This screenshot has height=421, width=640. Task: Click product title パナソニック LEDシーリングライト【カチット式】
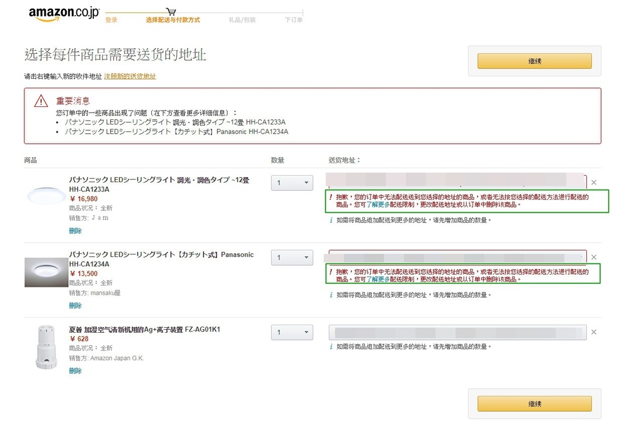(161, 260)
